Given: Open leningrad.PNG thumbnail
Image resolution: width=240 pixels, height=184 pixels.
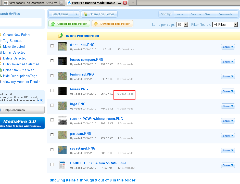Looking at the screenshot, I should (62, 76).
